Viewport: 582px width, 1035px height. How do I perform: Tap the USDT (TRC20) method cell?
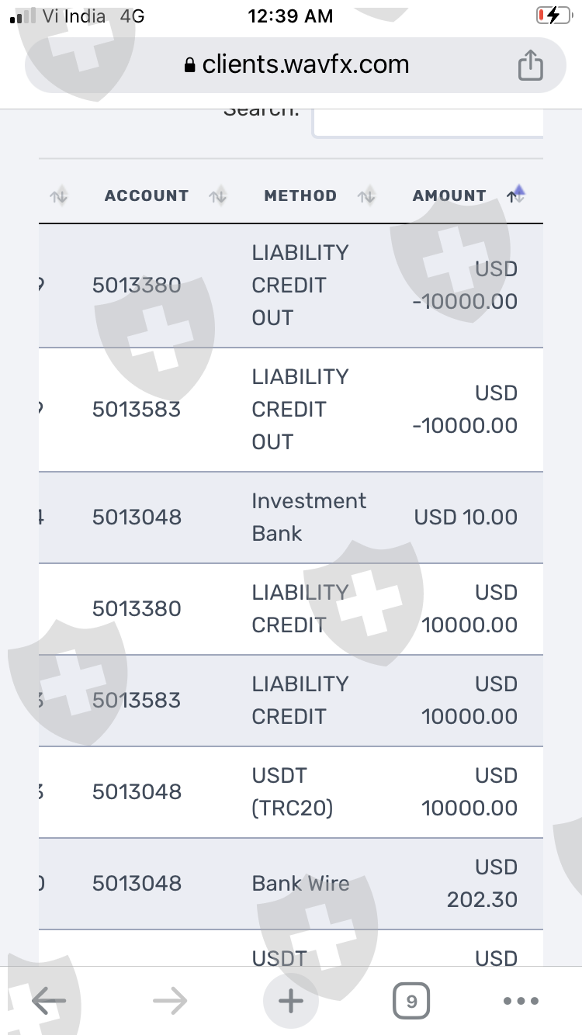[292, 791]
